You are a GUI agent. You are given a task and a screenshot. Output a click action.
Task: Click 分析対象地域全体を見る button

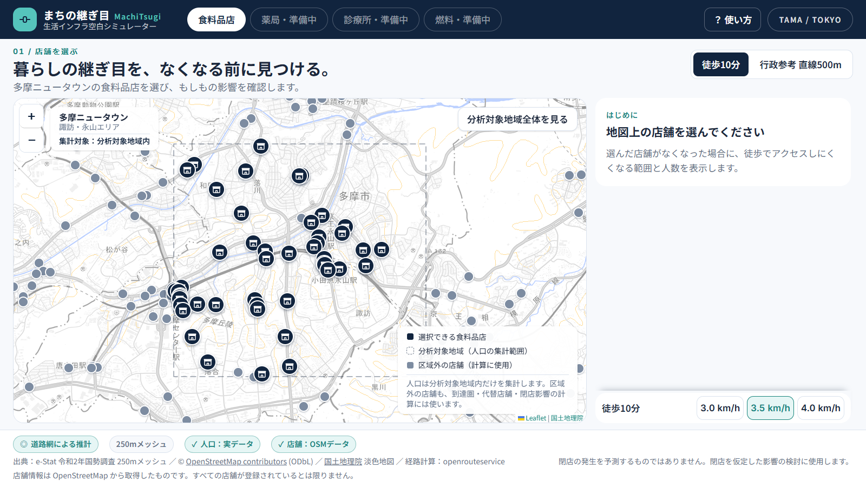[x=517, y=119]
